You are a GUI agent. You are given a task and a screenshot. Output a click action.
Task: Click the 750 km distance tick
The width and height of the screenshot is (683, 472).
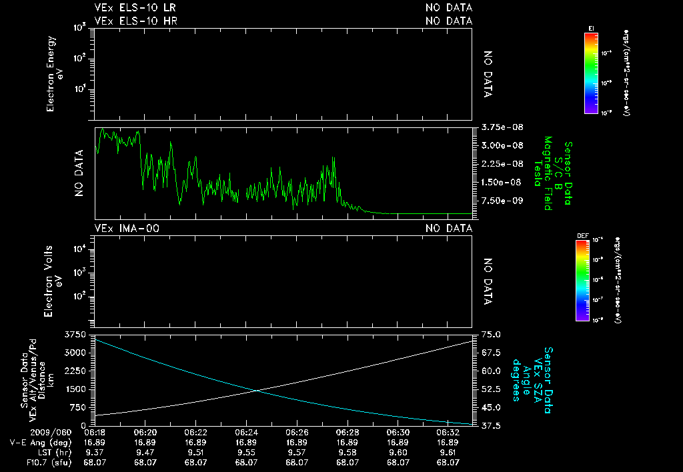(x=78, y=407)
